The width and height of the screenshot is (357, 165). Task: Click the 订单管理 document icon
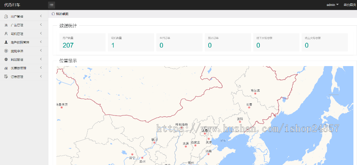(6, 77)
